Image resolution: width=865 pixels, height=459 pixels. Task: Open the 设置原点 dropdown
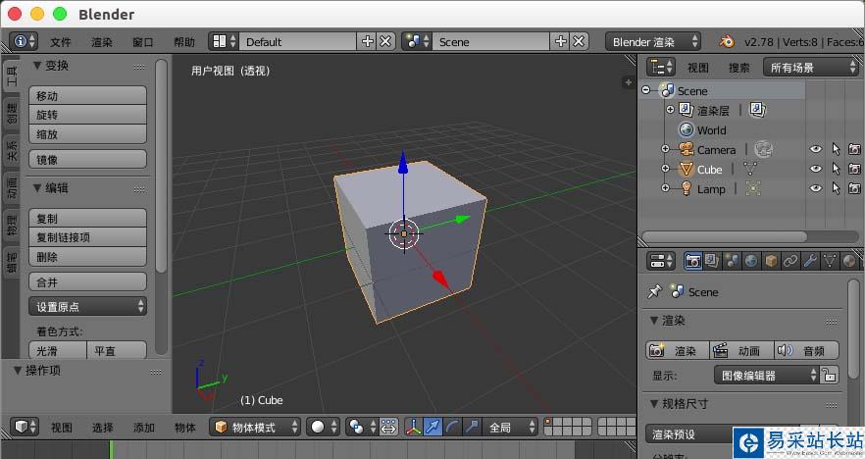(x=87, y=306)
